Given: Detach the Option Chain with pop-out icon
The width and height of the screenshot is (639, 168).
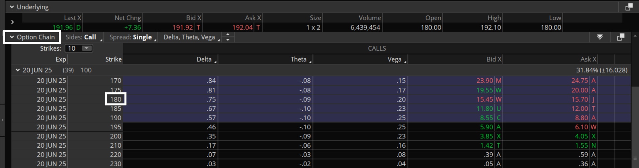Looking at the screenshot, I should [x=621, y=37].
